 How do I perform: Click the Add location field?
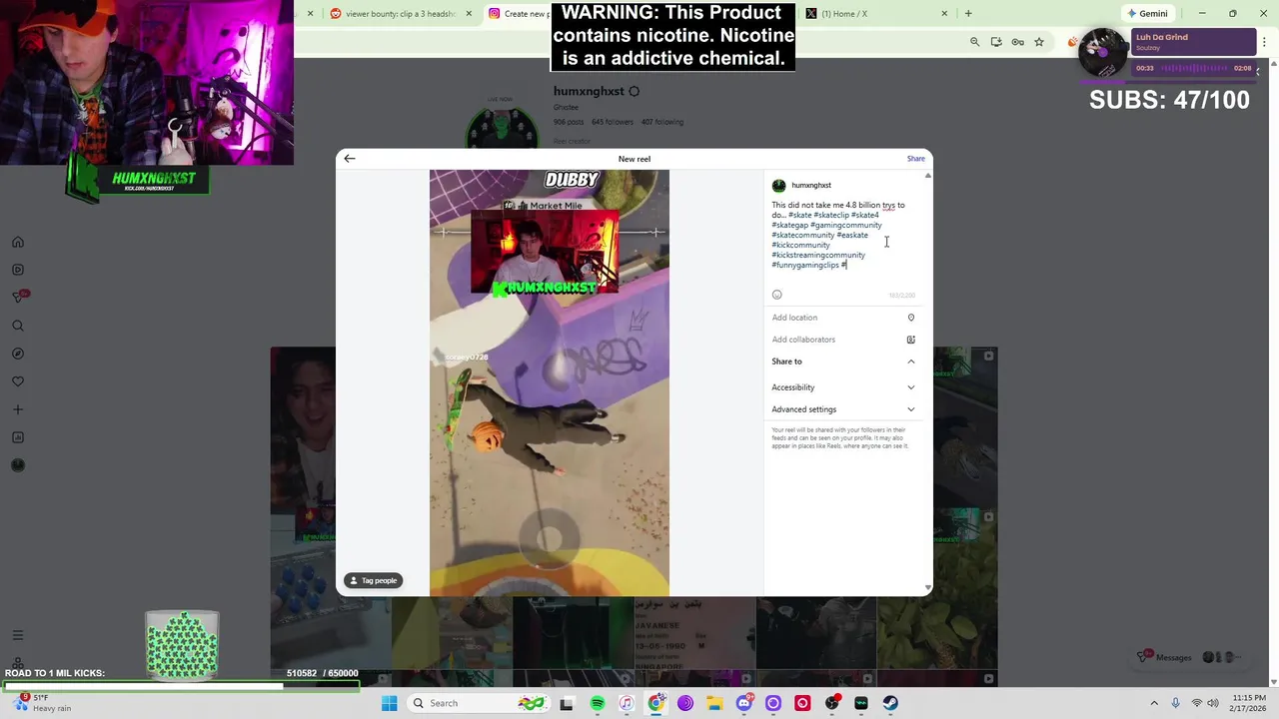click(842, 318)
